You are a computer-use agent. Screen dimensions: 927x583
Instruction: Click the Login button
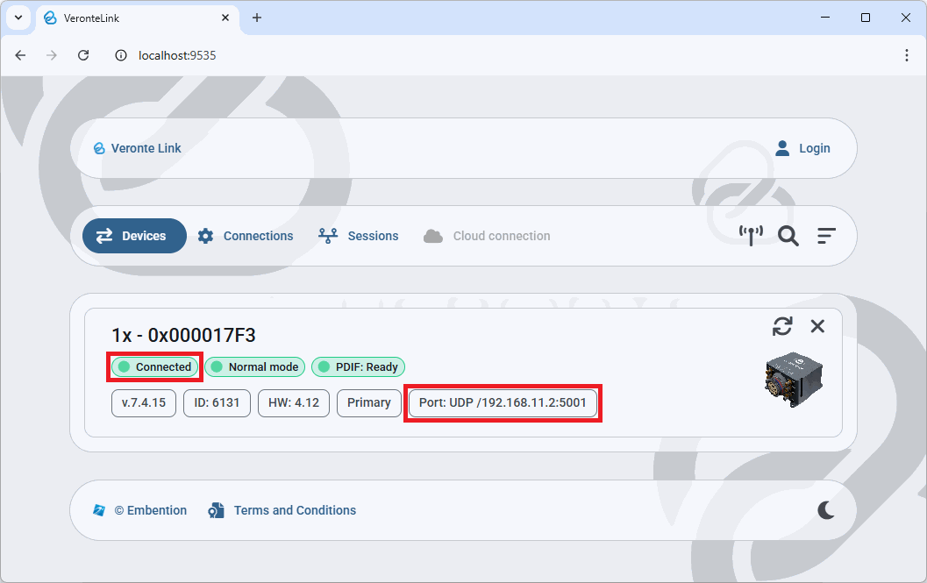click(802, 148)
